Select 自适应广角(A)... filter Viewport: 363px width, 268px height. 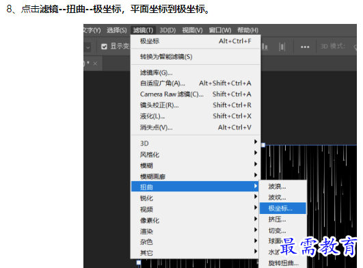pyautogui.click(x=196, y=83)
